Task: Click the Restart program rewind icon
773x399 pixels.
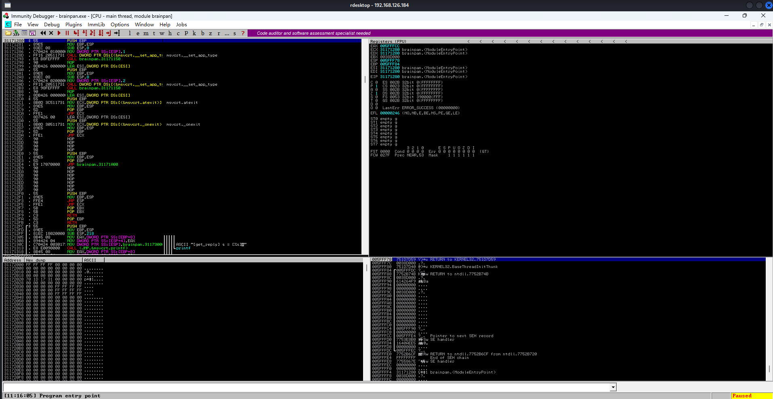Action: point(43,33)
